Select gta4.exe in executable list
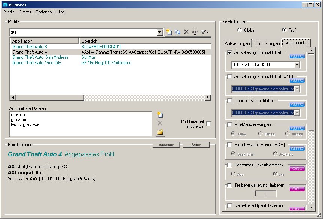This screenshot has width=323, height=219. [x=19, y=115]
